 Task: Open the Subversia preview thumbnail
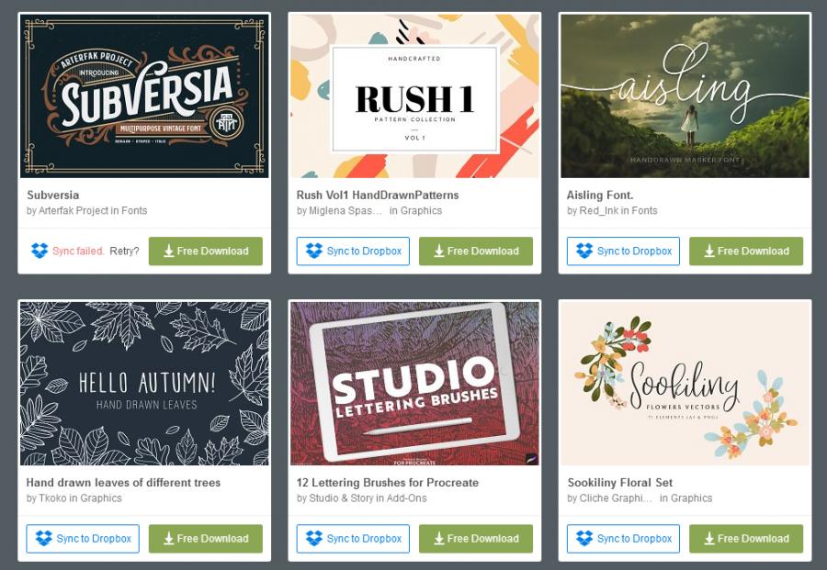click(144, 95)
